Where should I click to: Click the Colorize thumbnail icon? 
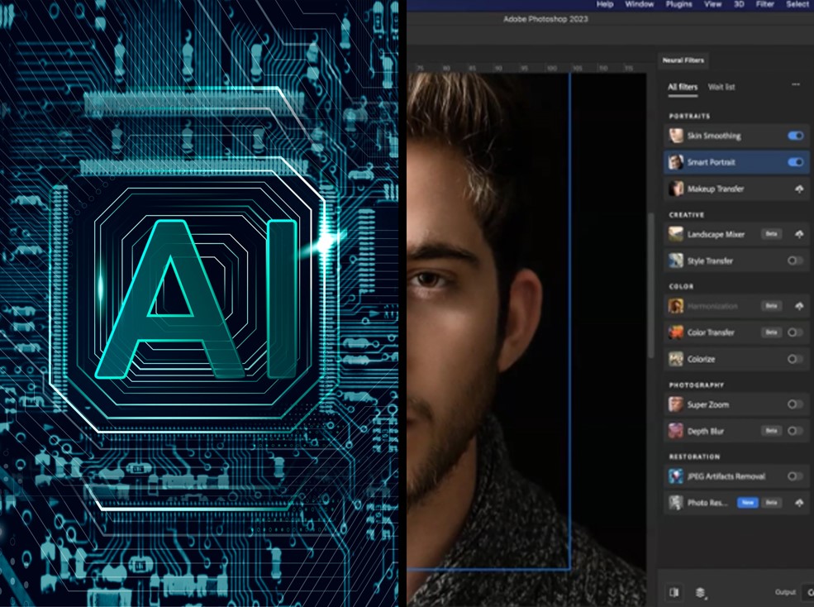676,359
